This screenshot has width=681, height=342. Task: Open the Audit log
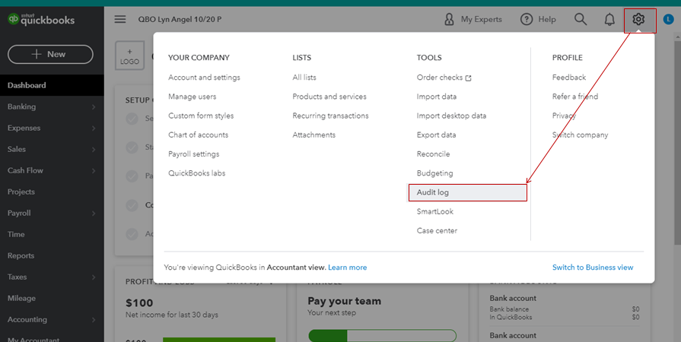pos(467,192)
